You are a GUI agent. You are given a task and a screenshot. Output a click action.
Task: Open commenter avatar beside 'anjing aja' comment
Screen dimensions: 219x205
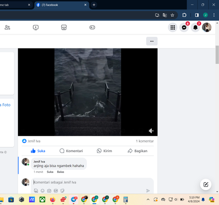[x=25, y=162]
